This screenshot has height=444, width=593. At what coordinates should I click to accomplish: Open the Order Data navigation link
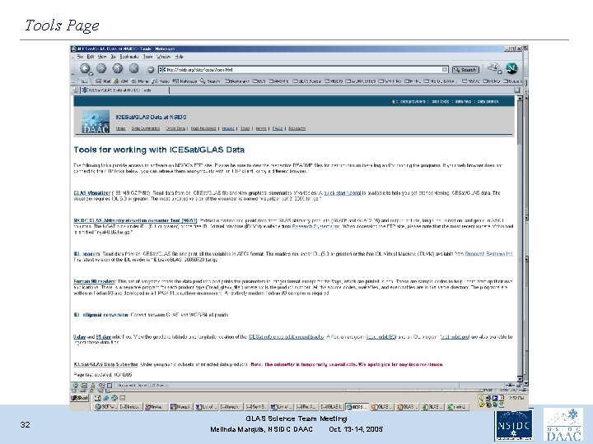[175, 128]
